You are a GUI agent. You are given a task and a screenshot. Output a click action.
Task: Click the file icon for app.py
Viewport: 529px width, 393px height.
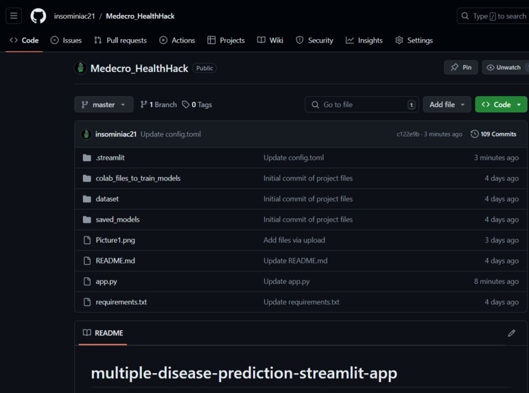[x=87, y=281]
